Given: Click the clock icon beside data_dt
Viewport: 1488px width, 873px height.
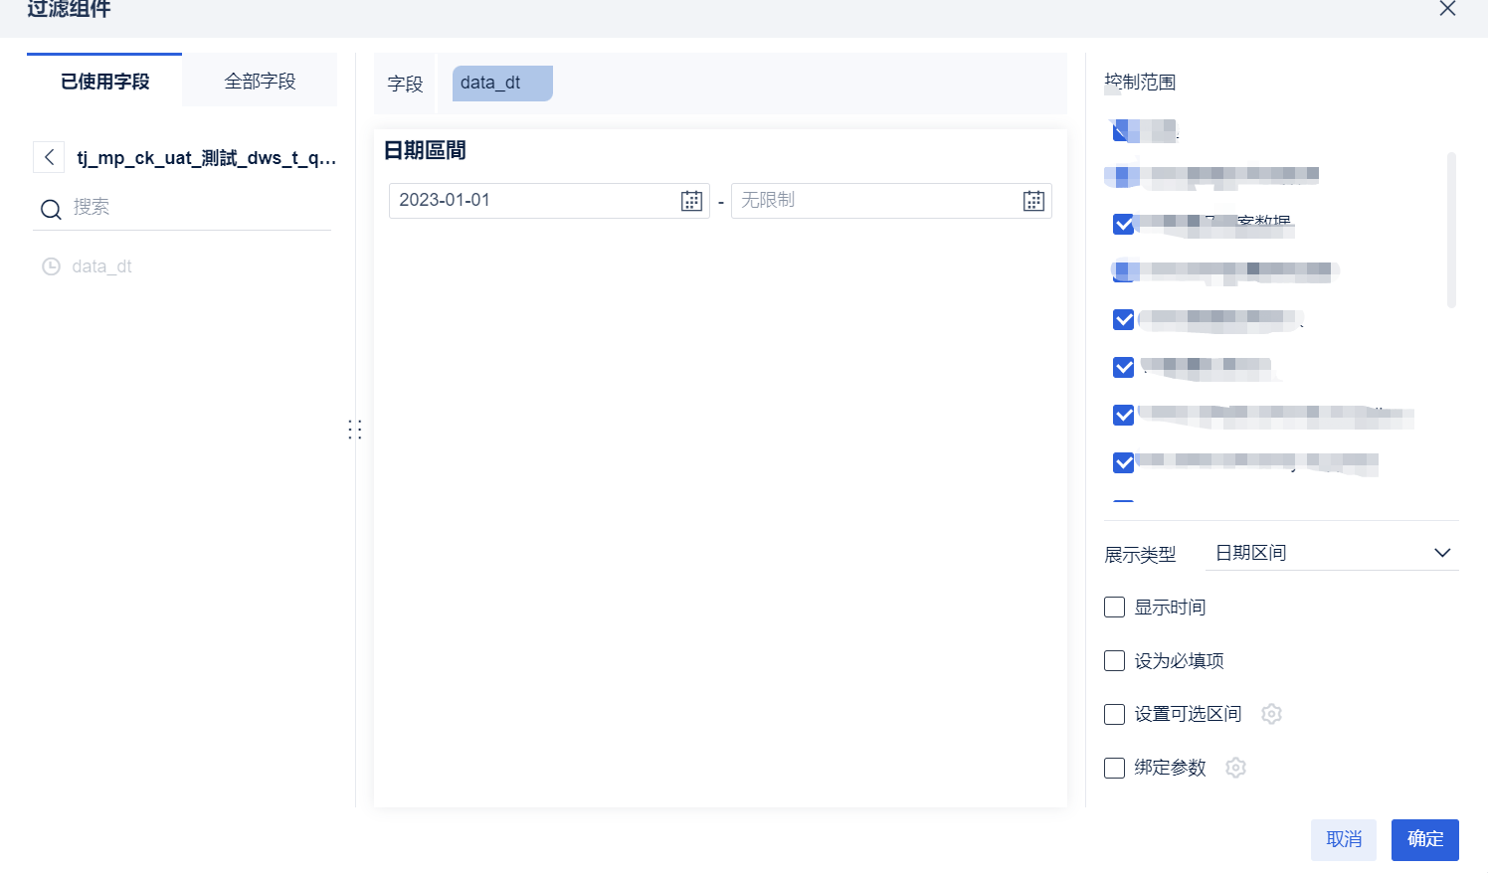Looking at the screenshot, I should (x=51, y=266).
